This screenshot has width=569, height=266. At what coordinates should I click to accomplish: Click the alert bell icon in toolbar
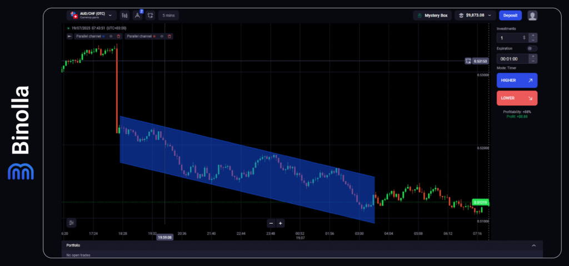click(150, 16)
